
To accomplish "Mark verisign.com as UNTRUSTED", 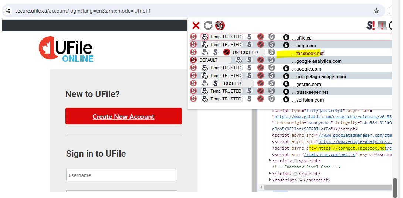I will [261, 99].
